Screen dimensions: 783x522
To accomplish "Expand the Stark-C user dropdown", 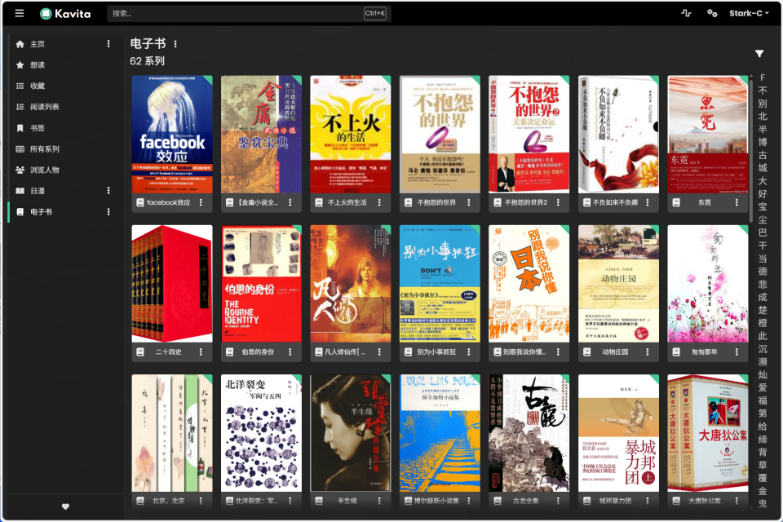I will 749,13.
